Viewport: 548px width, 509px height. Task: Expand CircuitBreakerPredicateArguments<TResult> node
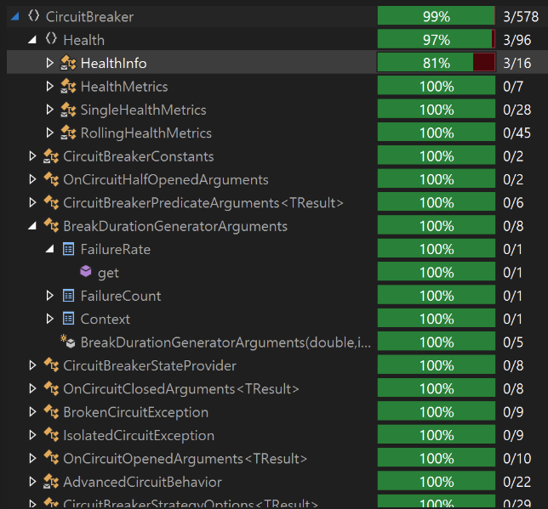(x=32, y=203)
